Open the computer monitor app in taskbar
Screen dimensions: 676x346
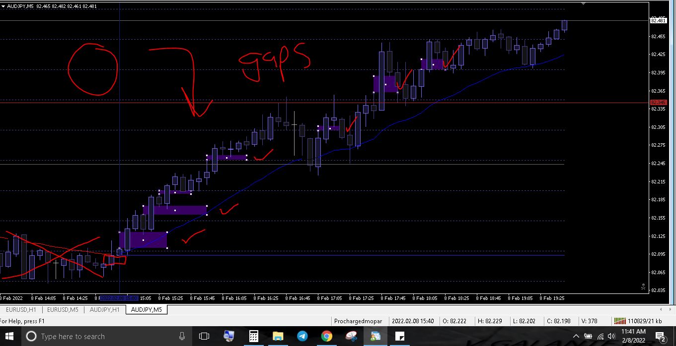[x=228, y=336]
